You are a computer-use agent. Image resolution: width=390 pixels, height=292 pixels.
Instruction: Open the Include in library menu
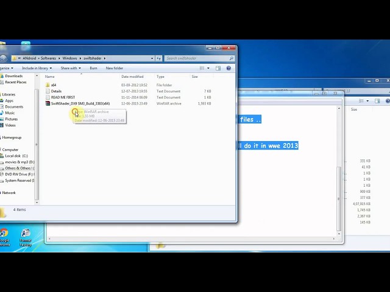37,68
